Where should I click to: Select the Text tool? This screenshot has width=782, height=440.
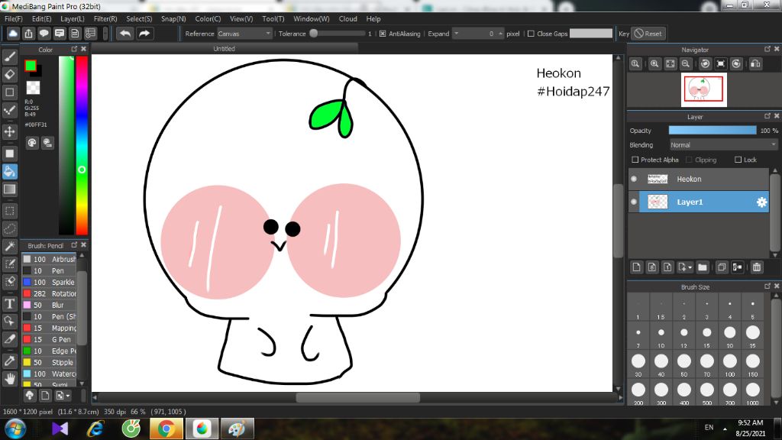point(9,303)
